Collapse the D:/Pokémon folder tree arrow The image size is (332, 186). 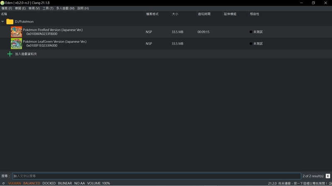(x=2, y=21)
